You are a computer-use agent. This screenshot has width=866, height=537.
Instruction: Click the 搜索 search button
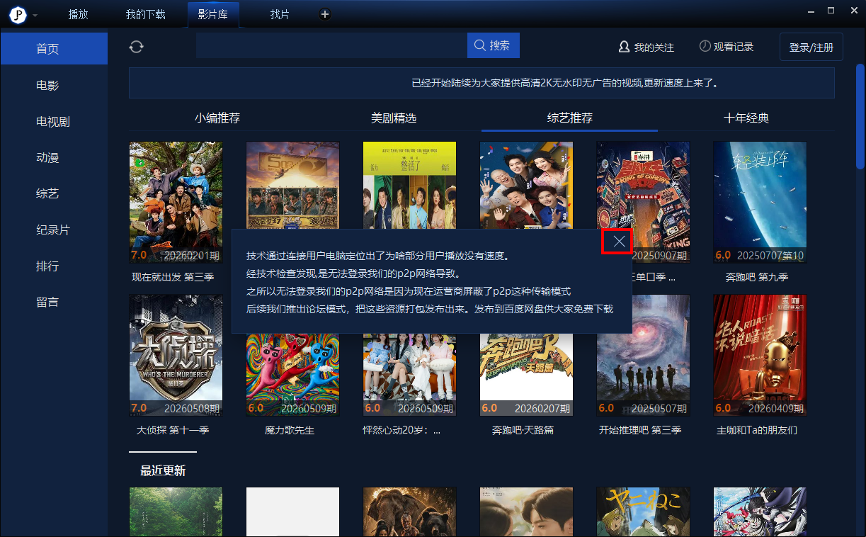point(493,45)
